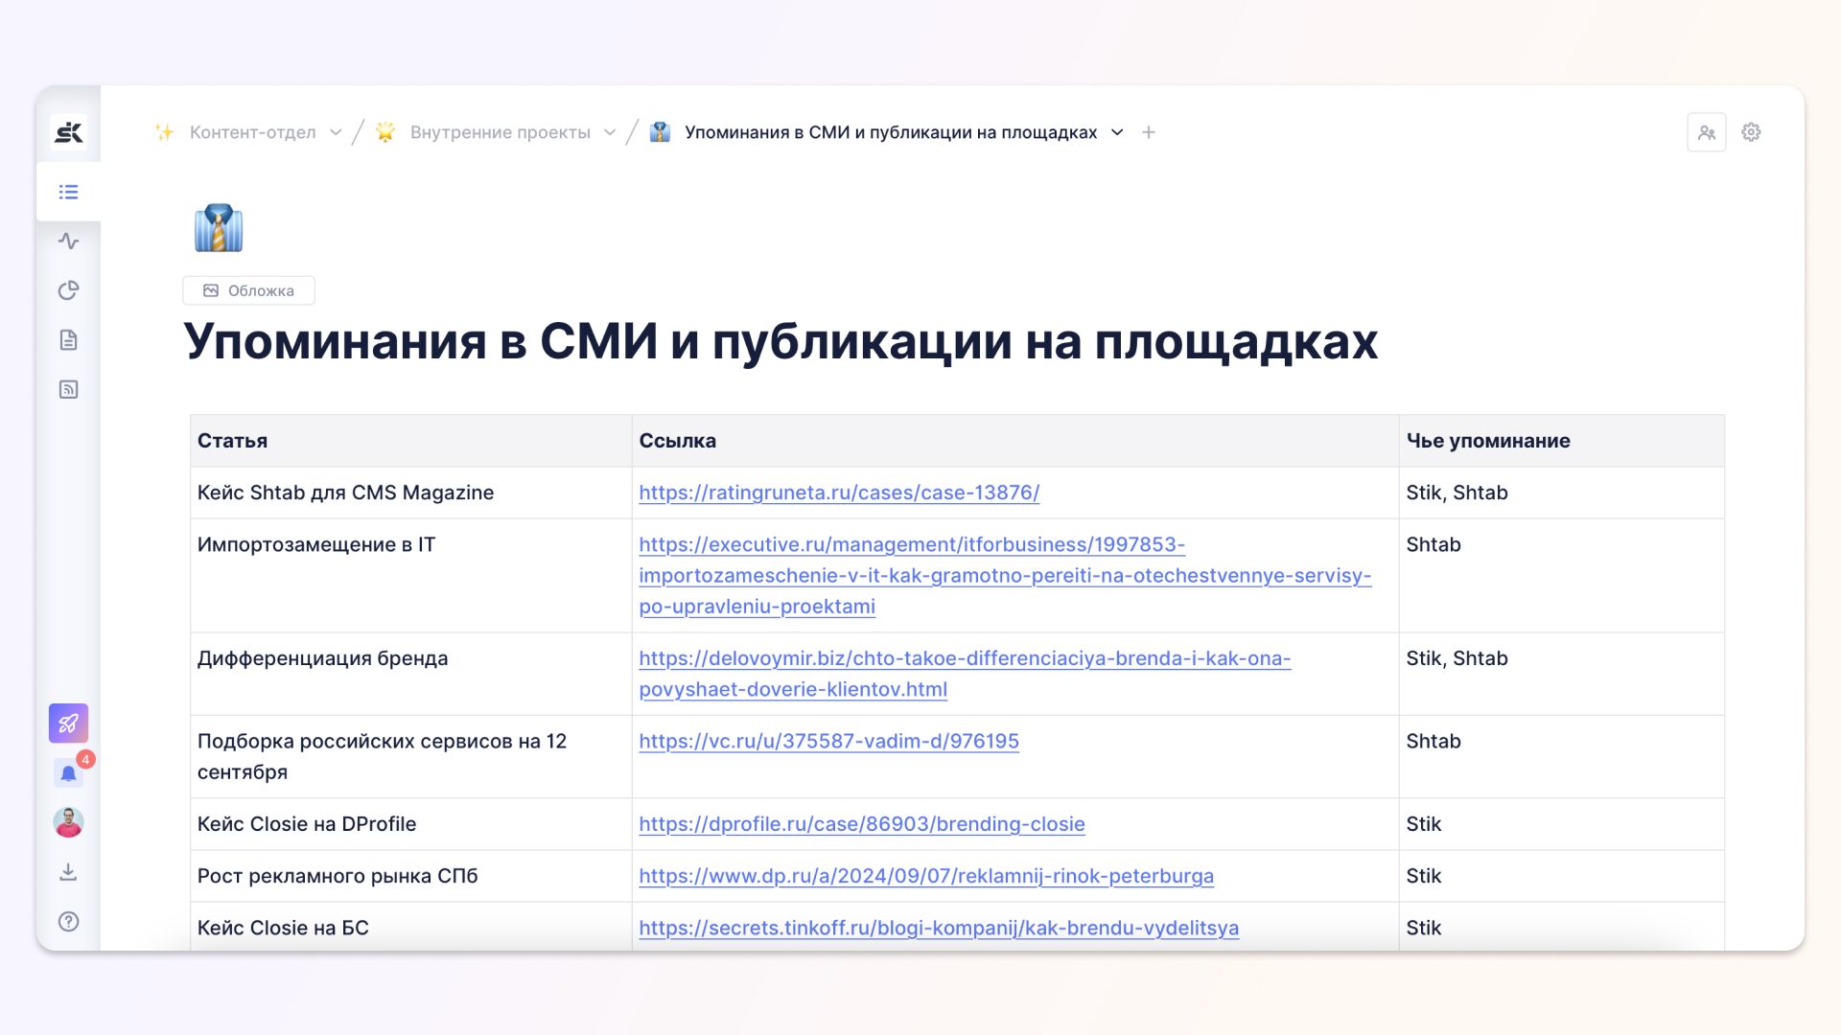The height and width of the screenshot is (1035, 1841).
Task: Open the settings gear icon
Action: 1751,132
